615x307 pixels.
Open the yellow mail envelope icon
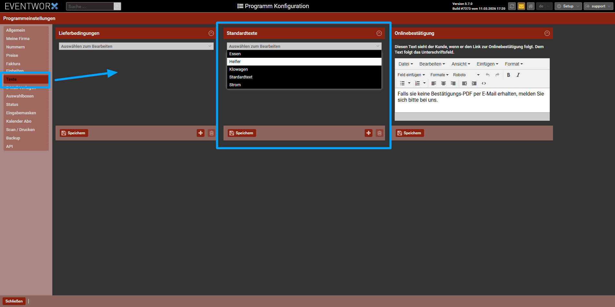521,6
